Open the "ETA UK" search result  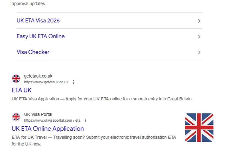coord(21,90)
